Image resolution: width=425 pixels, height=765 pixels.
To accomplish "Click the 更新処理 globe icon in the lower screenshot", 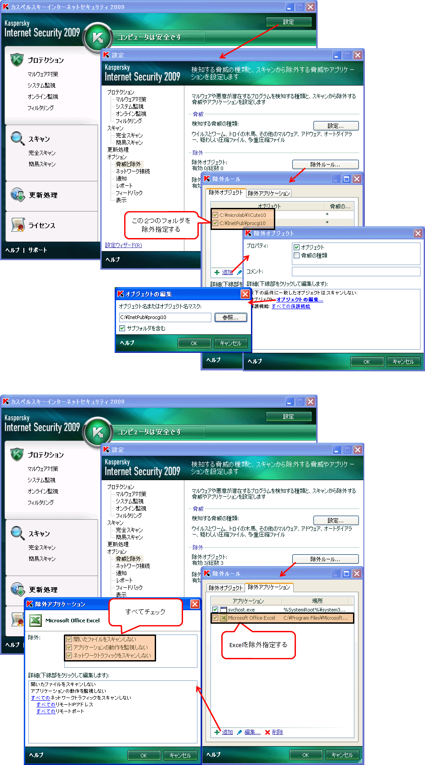I will pyautogui.click(x=18, y=589).
